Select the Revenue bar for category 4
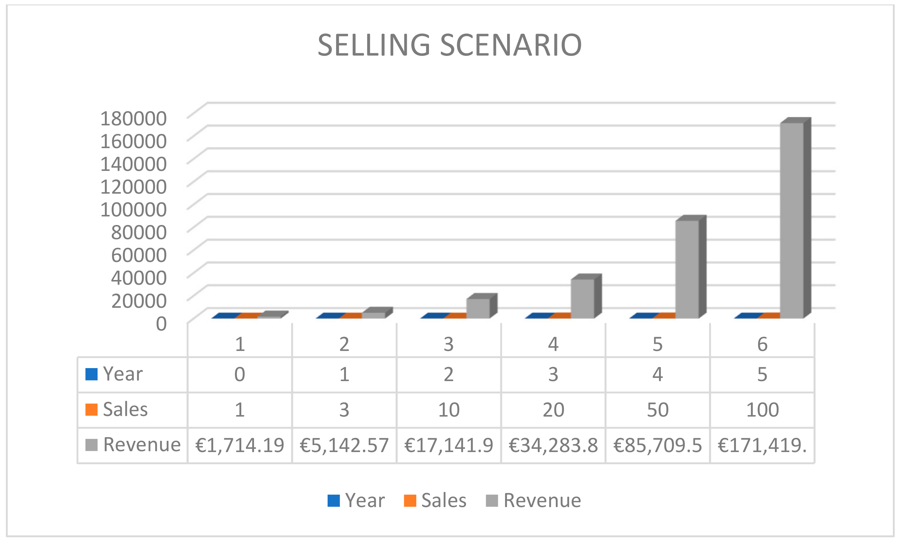Viewport: 900px width, 544px height. click(x=582, y=299)
